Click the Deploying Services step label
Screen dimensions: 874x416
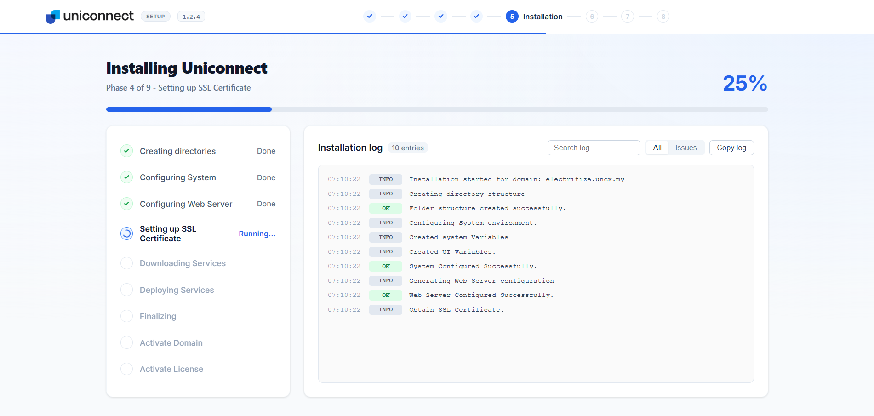[x=177, y=290]
